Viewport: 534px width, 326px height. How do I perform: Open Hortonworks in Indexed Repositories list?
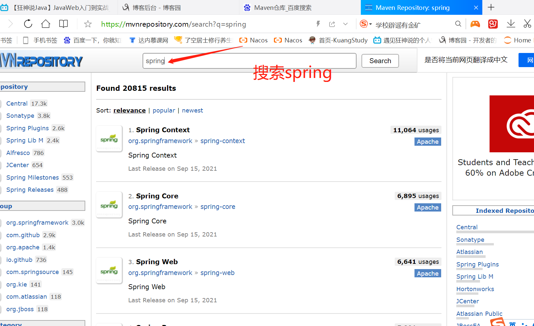[475, 289]
